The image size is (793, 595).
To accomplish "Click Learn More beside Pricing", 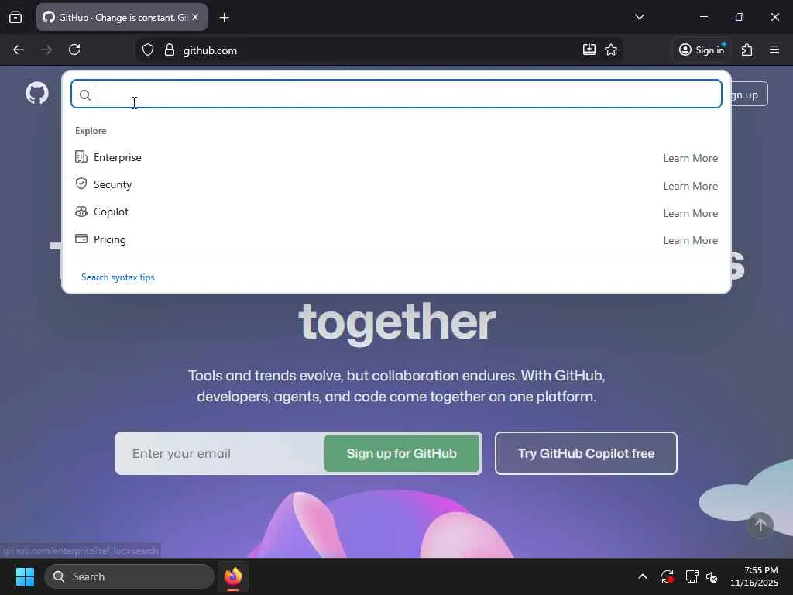I will 690,240.
